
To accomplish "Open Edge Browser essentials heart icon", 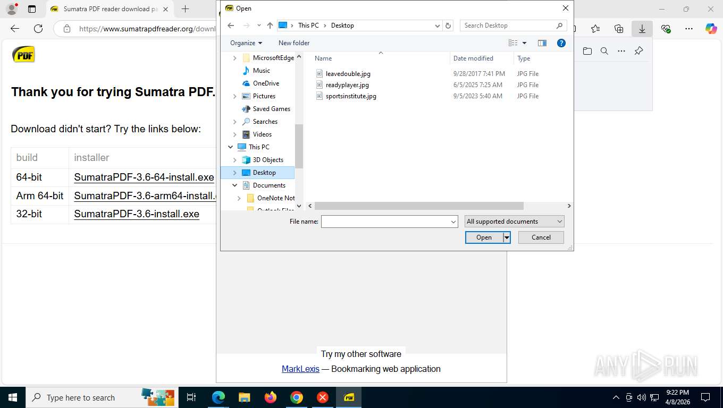I will pos(666,29).
